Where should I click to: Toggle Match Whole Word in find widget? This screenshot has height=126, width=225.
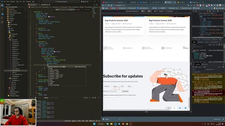72,9
